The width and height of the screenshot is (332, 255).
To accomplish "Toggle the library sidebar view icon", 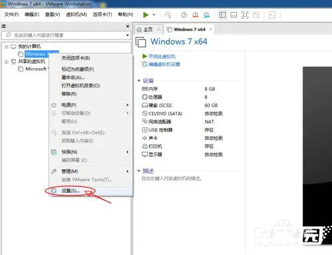I will click(222, 15).
